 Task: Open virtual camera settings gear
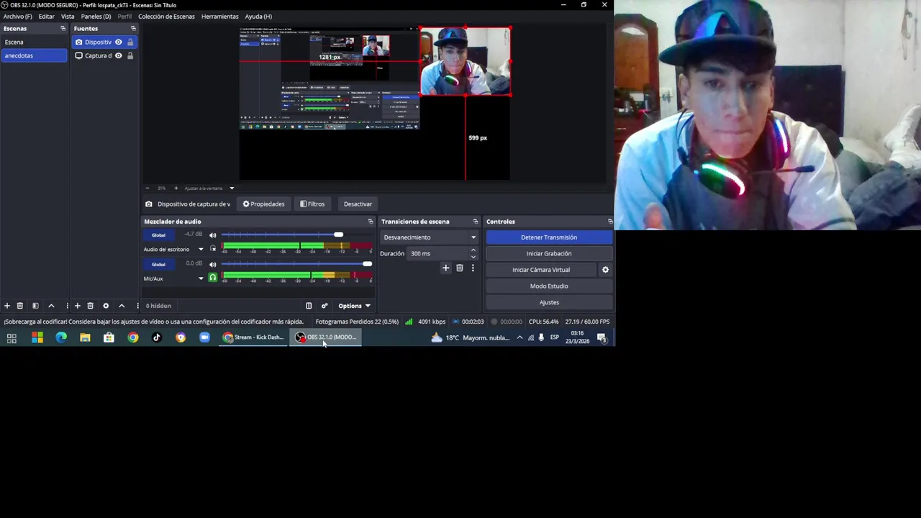(605, 270)
